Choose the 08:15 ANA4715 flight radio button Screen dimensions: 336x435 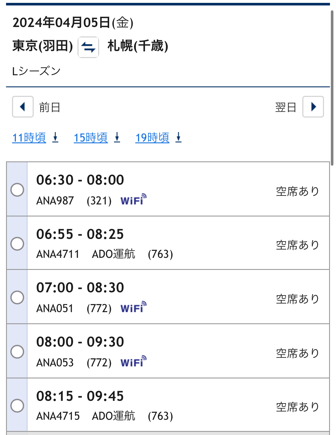pos(17,405)
